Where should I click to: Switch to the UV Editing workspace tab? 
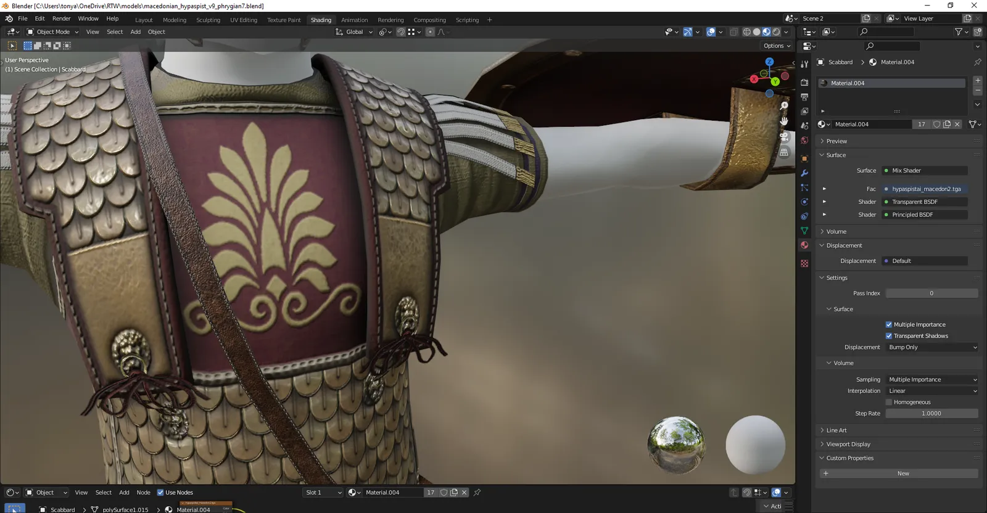click(x=244, y=20)
